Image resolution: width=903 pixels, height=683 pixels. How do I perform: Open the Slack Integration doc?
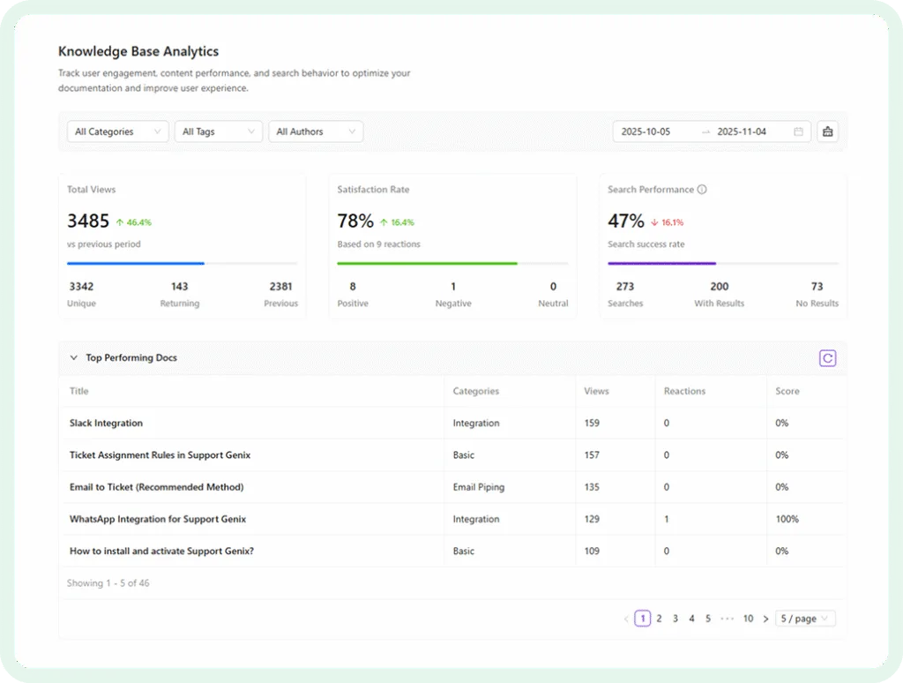tap(107, 423)
